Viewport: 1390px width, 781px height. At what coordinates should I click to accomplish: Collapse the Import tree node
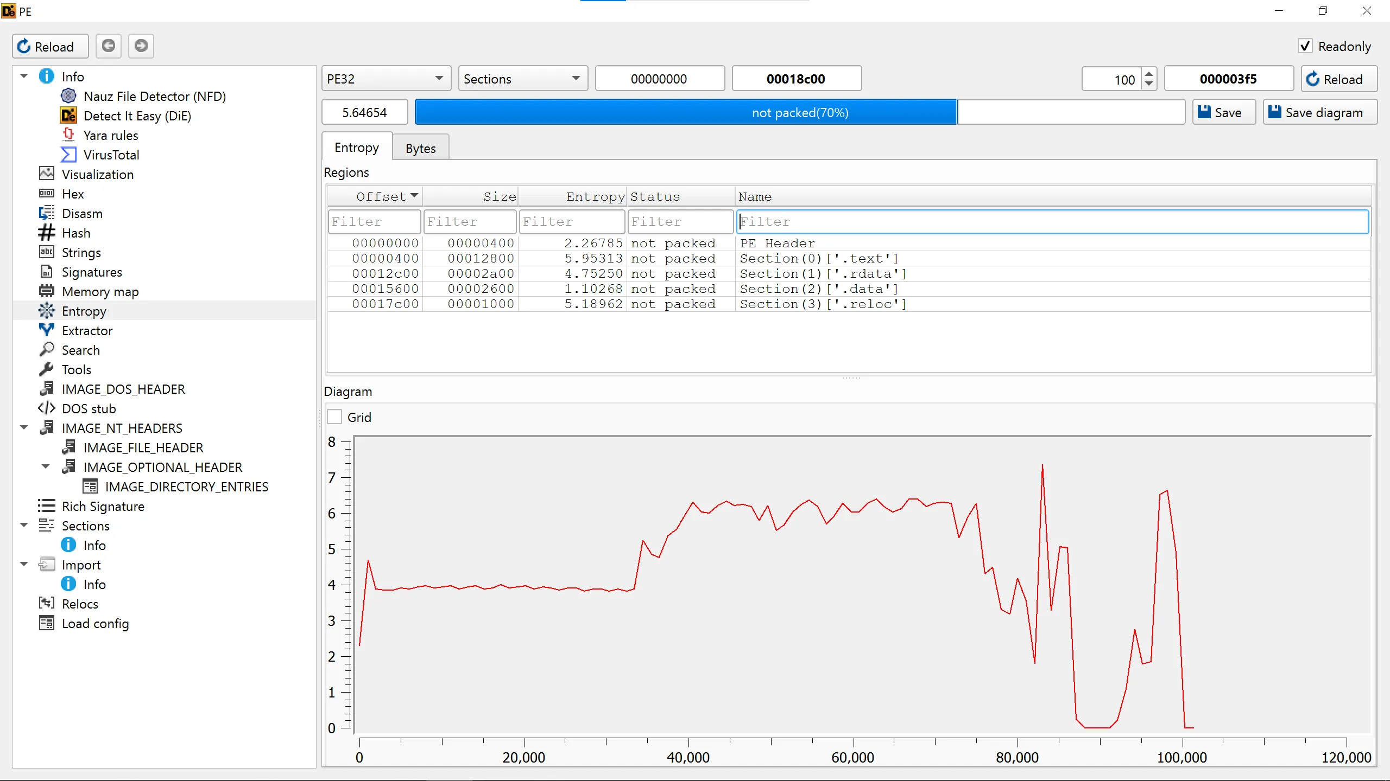click(24, 565)
